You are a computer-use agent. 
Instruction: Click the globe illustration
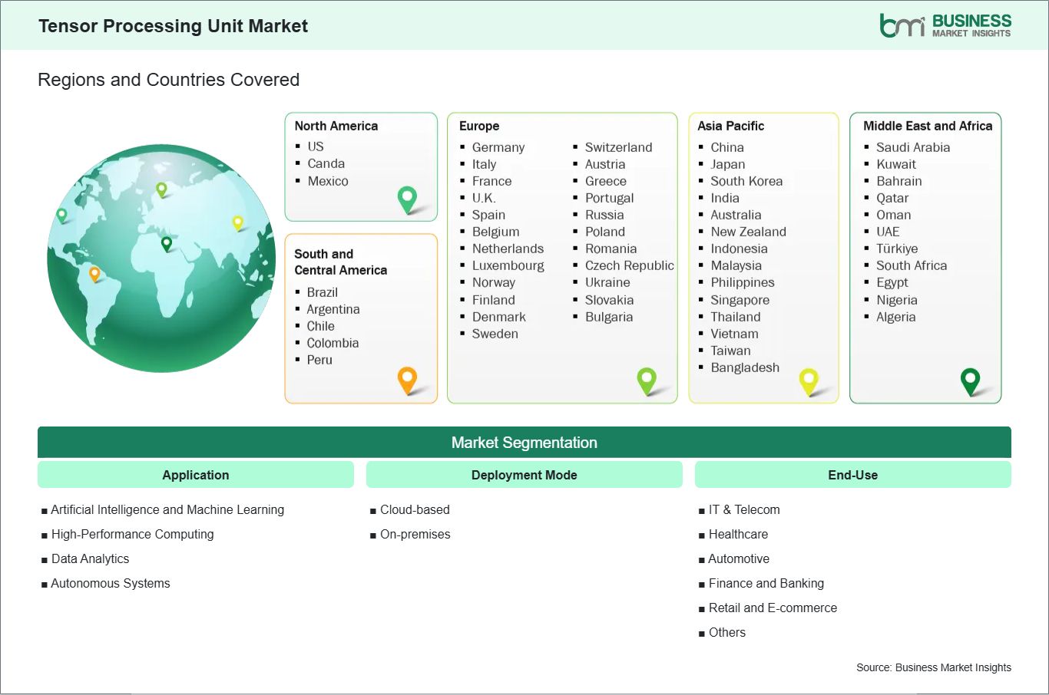pos(161,258)
